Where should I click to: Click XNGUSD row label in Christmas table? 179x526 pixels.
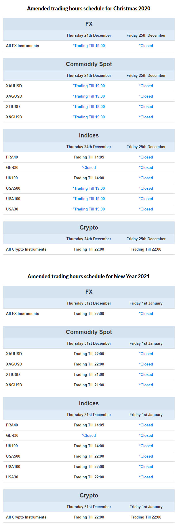pos(14,117)
